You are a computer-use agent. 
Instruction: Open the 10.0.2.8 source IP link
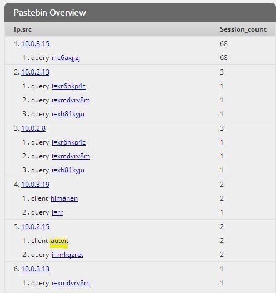point(33,128)
